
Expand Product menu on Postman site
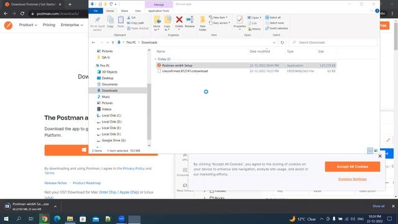(x=28, y=25)
